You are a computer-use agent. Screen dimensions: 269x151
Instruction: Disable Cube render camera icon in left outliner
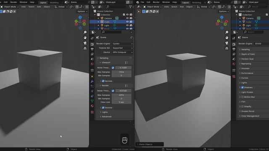(131, 22)
